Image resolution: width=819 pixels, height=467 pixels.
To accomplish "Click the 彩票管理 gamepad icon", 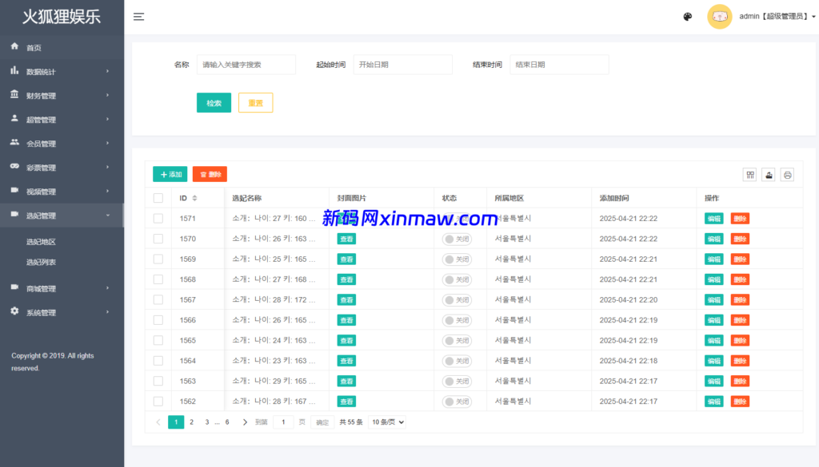I will click(x=14, y=166).
